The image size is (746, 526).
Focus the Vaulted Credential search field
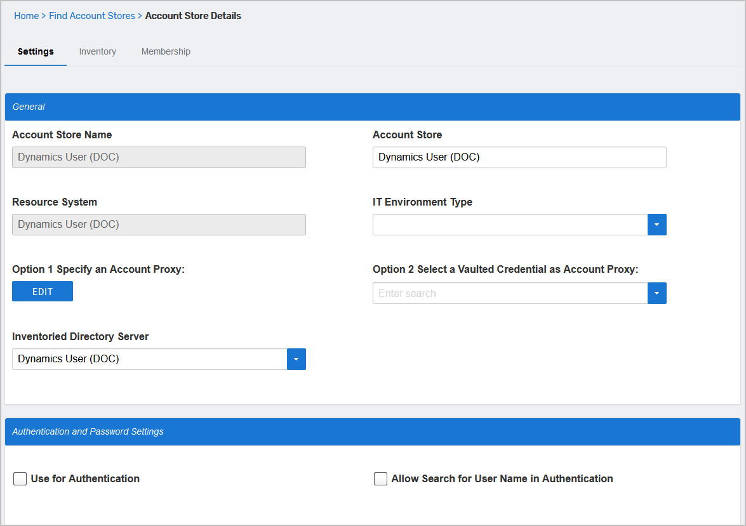(x=509, y=293)
